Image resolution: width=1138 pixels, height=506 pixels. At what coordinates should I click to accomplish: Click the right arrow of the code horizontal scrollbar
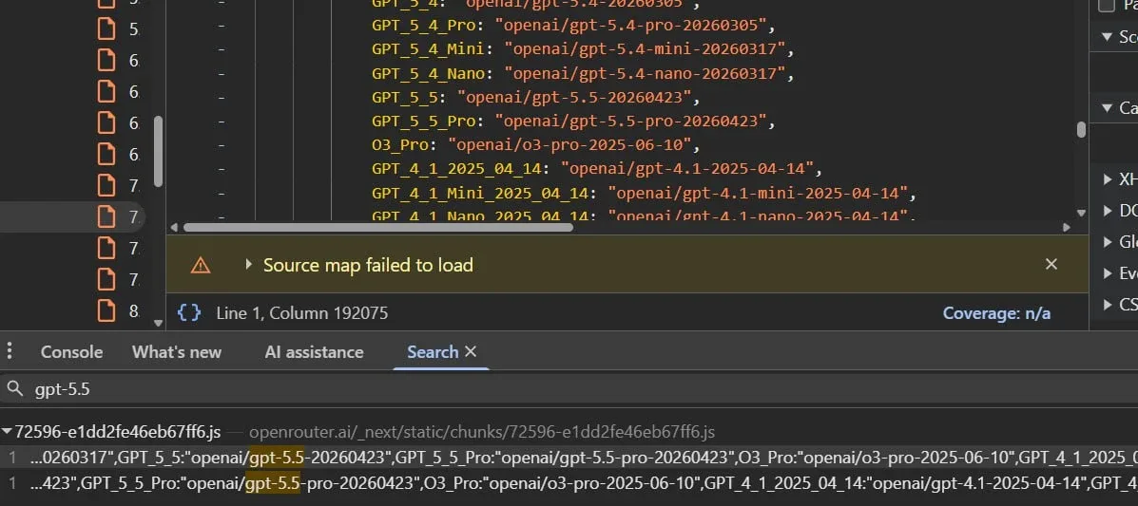(x=1068, y=228)
